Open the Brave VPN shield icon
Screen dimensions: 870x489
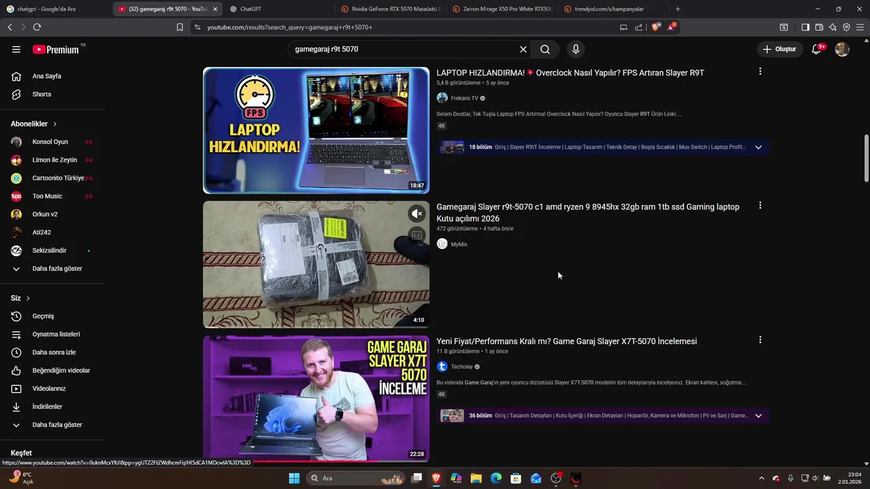(846, 27)
